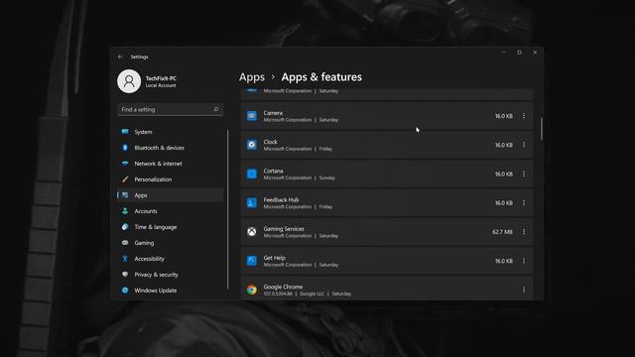This screenshot has height=357, width=635.
Task: Select the Camera app name text
Action: pyautogui.click(x=273, y=113)
